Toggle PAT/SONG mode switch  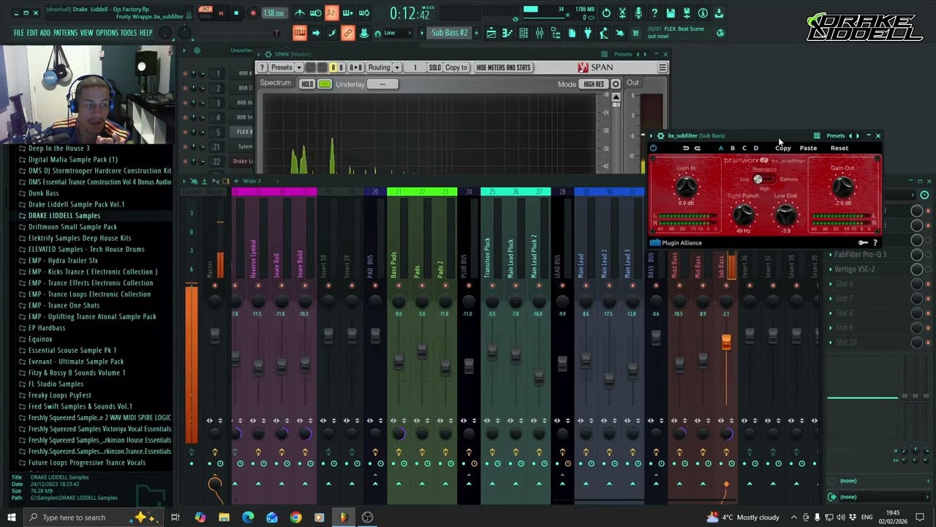[x=206, y=13]
